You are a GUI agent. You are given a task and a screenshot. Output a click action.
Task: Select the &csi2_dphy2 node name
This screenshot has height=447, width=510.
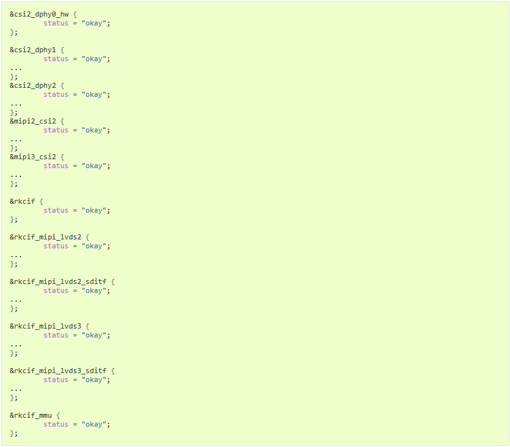pos(33,86)
